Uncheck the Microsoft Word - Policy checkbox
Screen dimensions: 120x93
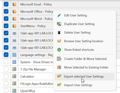(6, 19)
